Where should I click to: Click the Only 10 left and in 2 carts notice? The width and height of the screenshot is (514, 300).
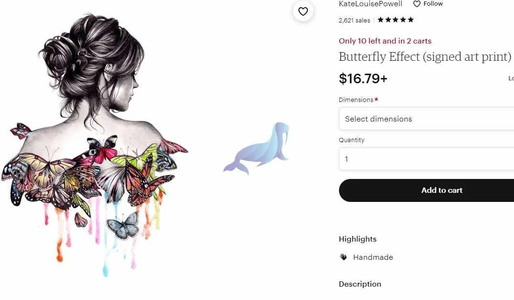pyautogui.click(x=385, y=41)
